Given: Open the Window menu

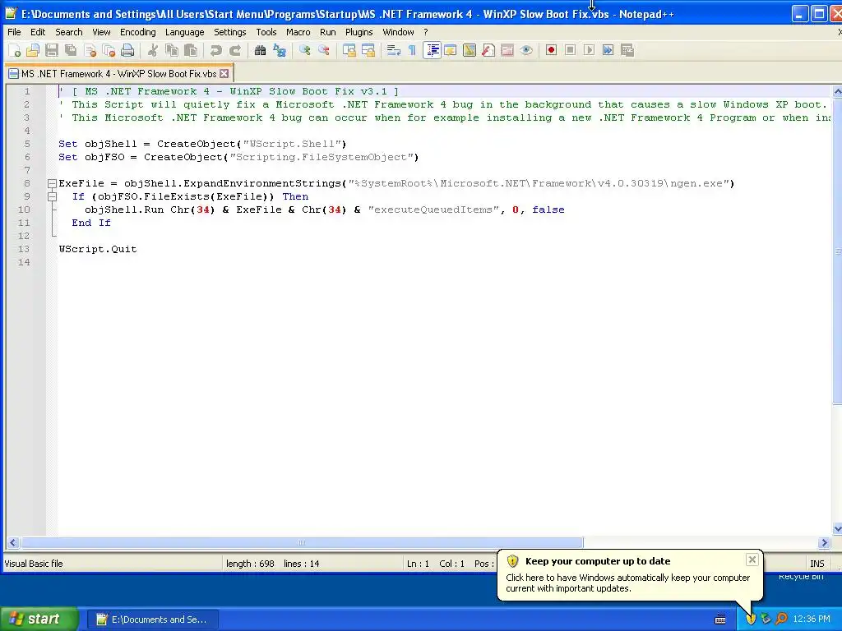Looking at the screenshot, I should pyautogui.click(x=398, y=32).
